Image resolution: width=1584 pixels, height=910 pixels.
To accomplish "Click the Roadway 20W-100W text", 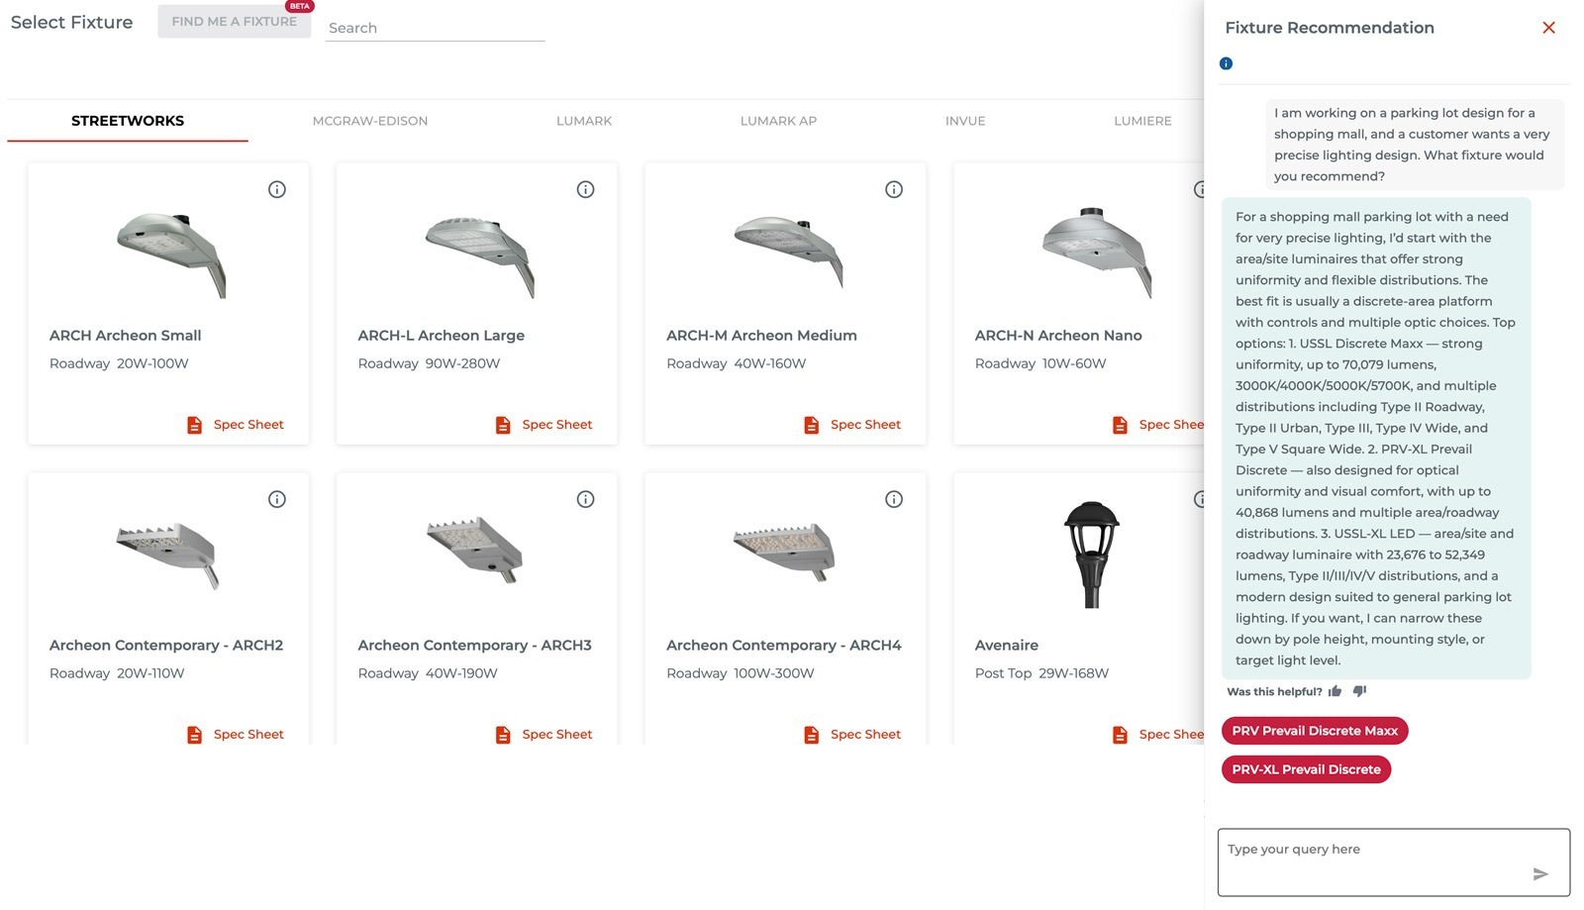I will (x=119, y=363).
